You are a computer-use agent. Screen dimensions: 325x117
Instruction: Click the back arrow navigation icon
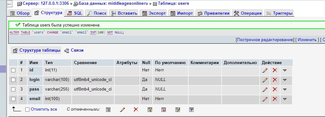point(10,4)
